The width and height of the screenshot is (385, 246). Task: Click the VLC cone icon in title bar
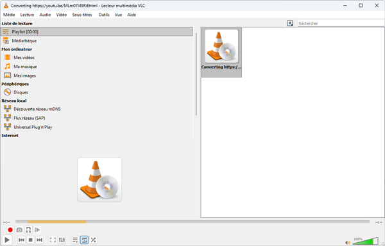[x=6, y=5]
